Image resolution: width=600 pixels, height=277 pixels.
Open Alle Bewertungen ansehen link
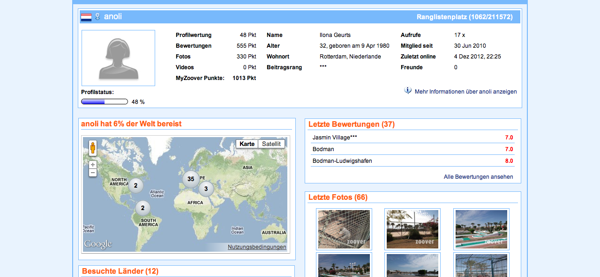478,177
